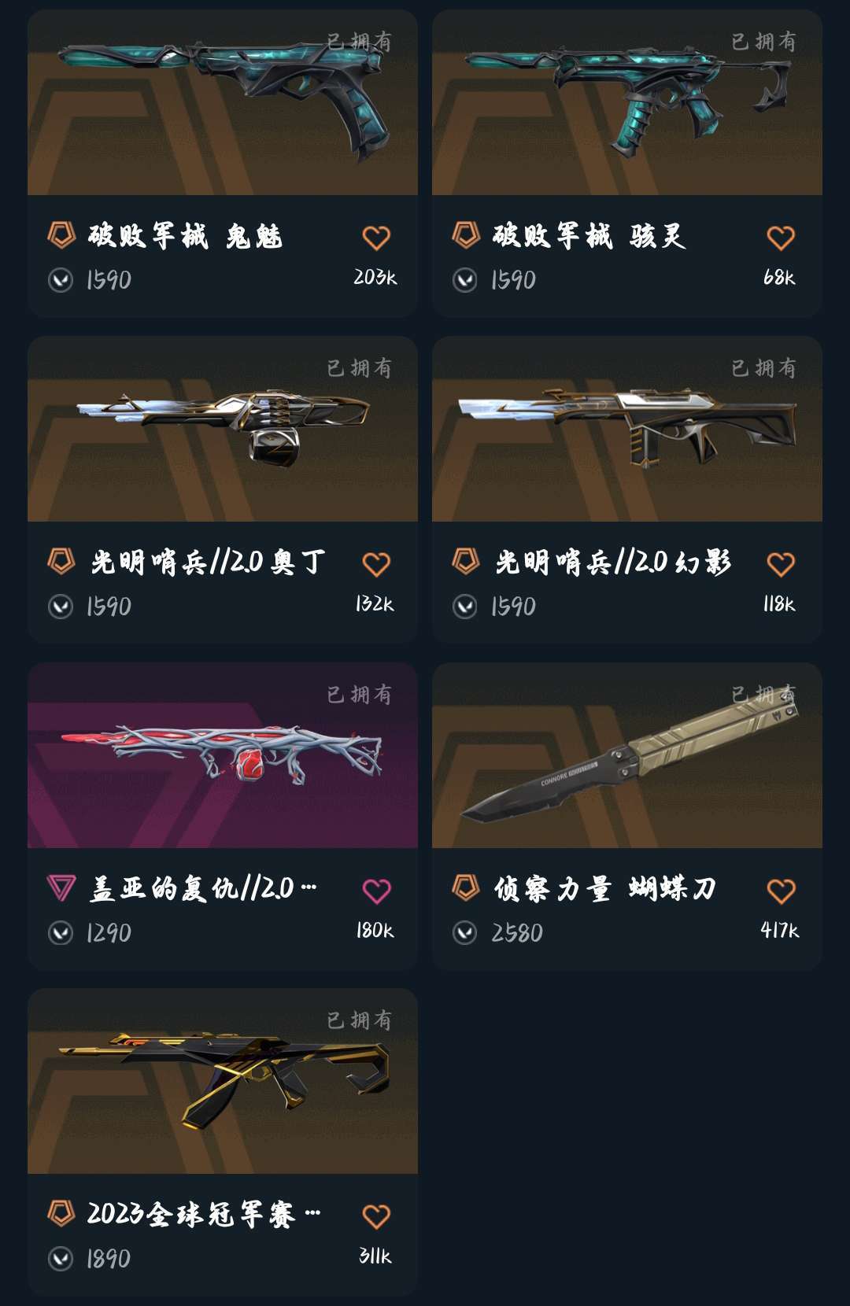Viewport: 850px width, 1306px height.
Task: Click the orange tier badge beside 破败军械 鬼魅
Action: coord(61,234)
